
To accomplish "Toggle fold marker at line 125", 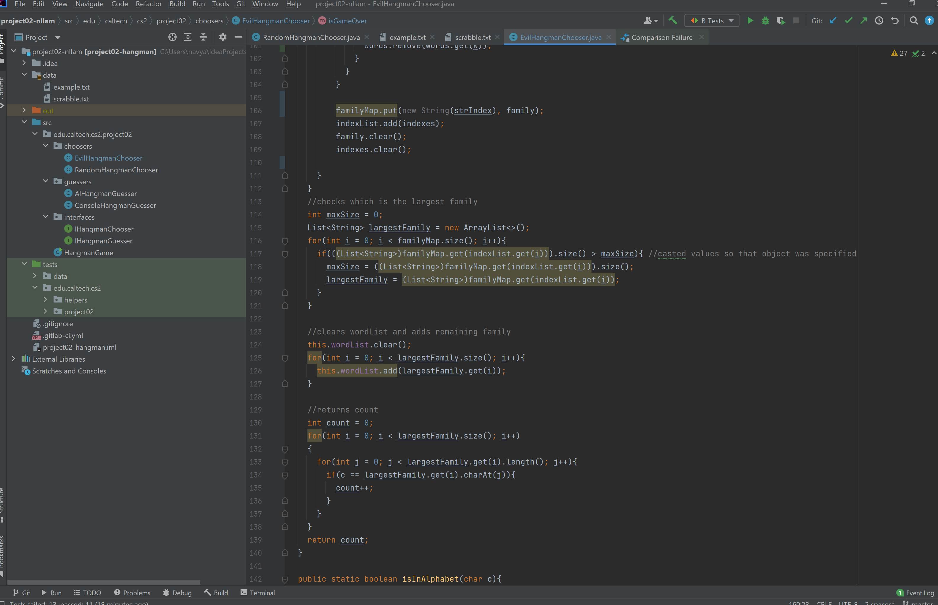I will tap(285, 358).
